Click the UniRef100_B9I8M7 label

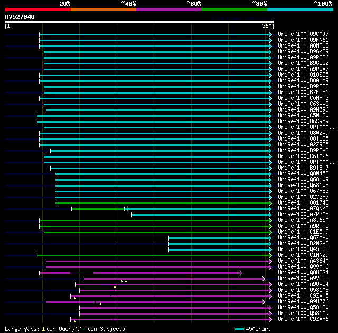(303, 168)
